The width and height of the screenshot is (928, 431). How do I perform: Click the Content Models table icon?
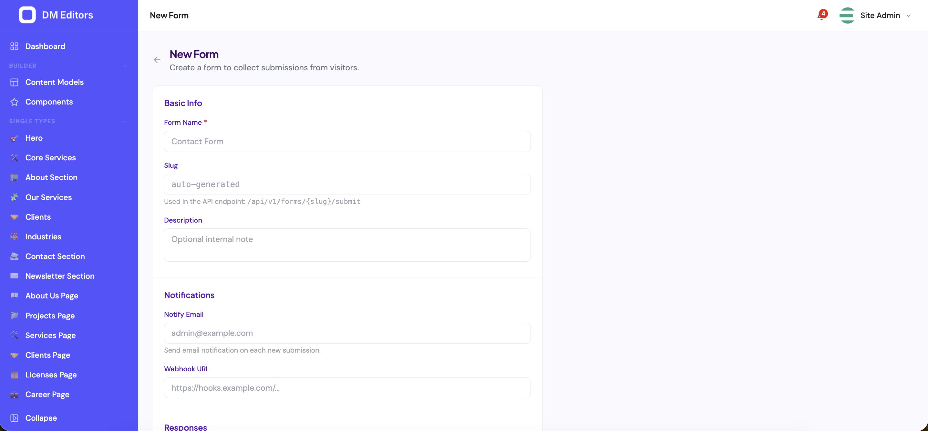pyautogui.click(x=14, y=82)
